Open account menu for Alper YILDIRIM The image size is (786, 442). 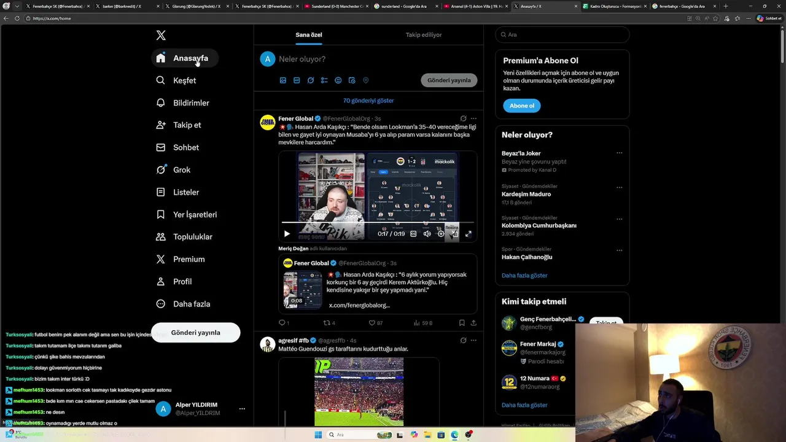[x=242, y=409]
